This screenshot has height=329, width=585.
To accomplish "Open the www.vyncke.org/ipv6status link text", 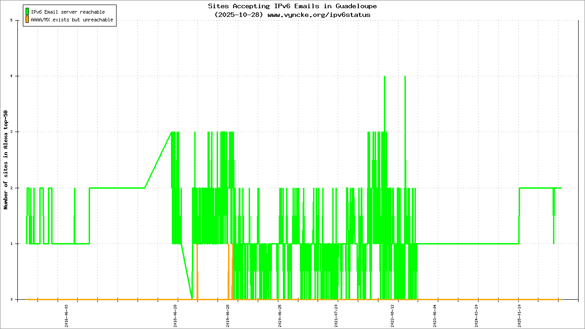I will click(319, 15).
